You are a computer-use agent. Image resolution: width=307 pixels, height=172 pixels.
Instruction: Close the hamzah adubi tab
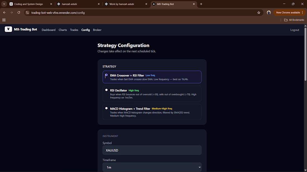pyautogui.click(x=99, y=4)
